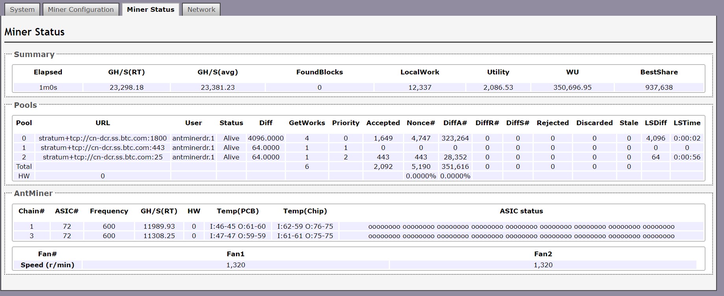Click the Status column header in Pools
The width and height of the screenshot is (724, 296).
coord(231,123)
